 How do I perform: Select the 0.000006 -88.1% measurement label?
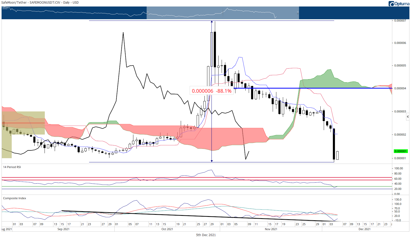click(211, 91)
